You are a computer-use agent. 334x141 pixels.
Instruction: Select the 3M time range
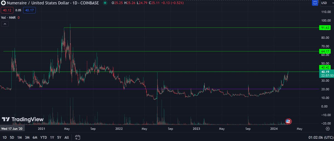tap(27, 137)
